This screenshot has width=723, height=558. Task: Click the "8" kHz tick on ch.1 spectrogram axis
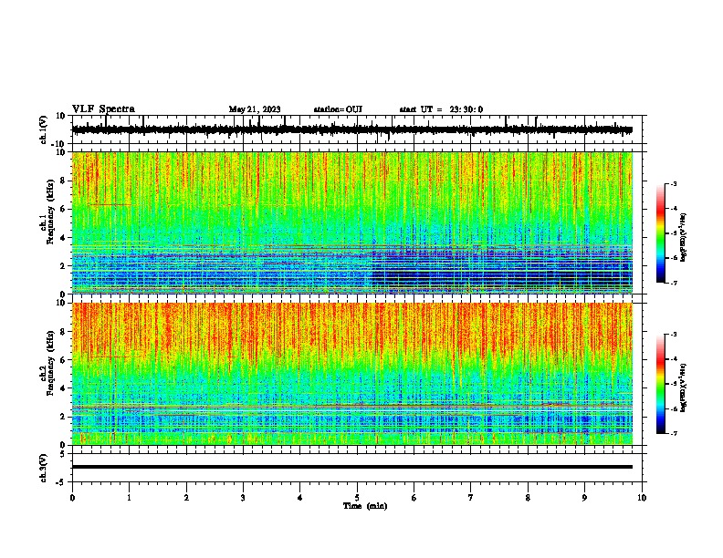pos(64,181)
